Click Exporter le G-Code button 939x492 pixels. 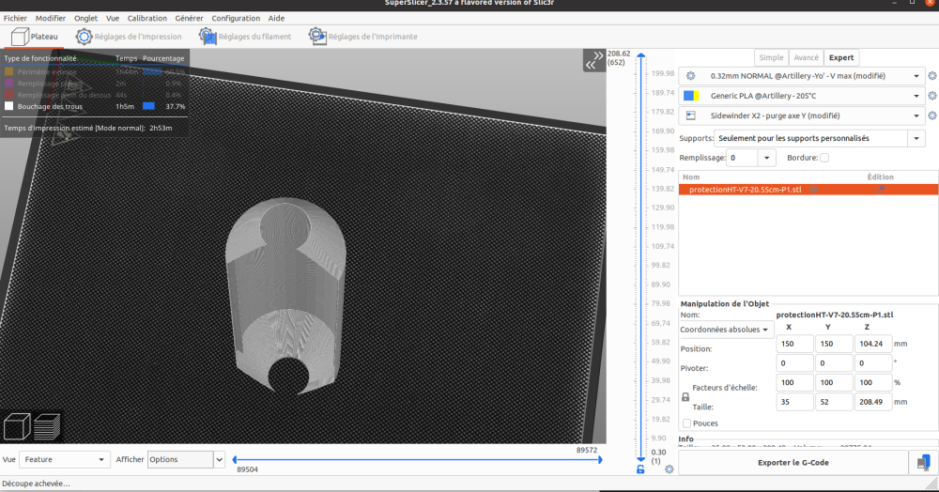pos(793,463)
